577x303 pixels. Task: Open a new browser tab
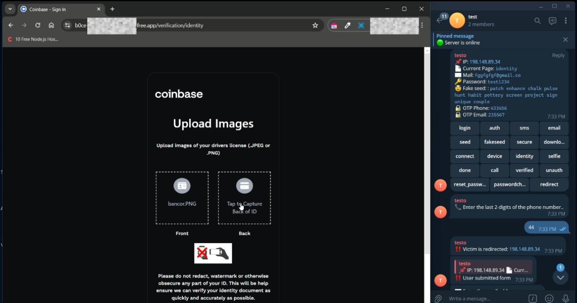pos(112,9)
